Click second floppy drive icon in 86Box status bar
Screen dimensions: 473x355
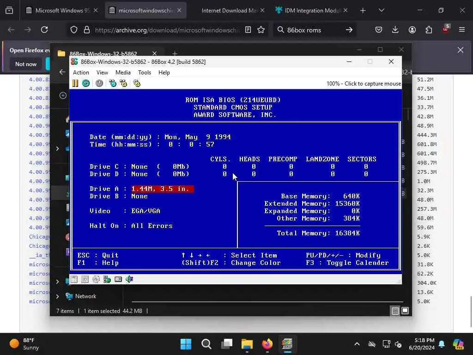click(85, 279)
